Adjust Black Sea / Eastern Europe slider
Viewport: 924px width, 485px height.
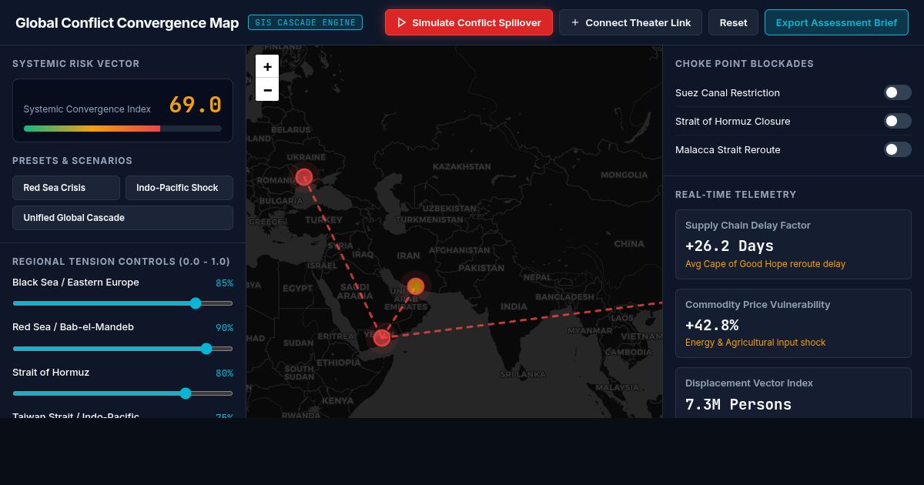[x=122, y=303]
